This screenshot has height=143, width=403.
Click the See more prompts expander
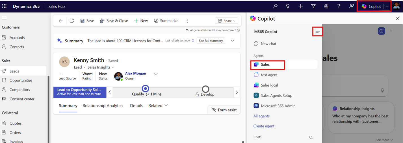pyautogui.click(x=384, y=140)
